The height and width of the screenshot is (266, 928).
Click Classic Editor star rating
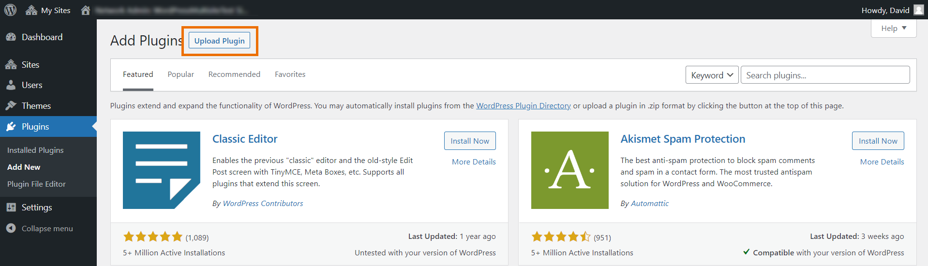pyautogui.click(x=153, y=236)
